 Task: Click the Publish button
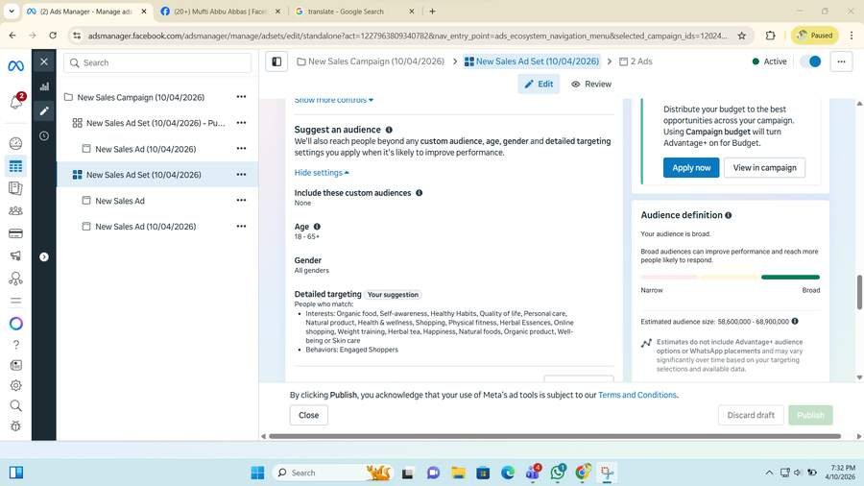click(x=810, y=415)
